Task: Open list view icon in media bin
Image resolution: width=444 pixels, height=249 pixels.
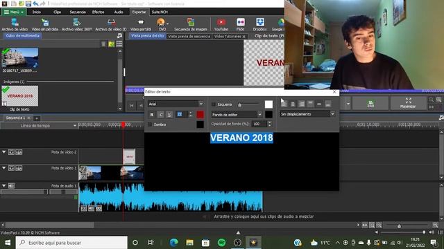Action: point(119,44)
